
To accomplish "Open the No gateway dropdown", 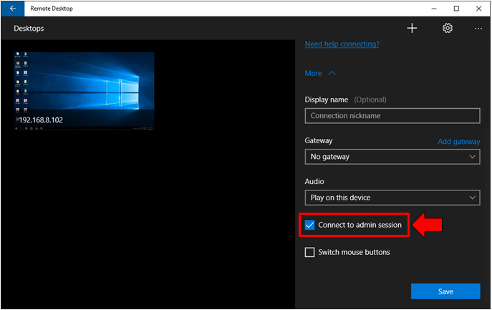I will [392, 157].
